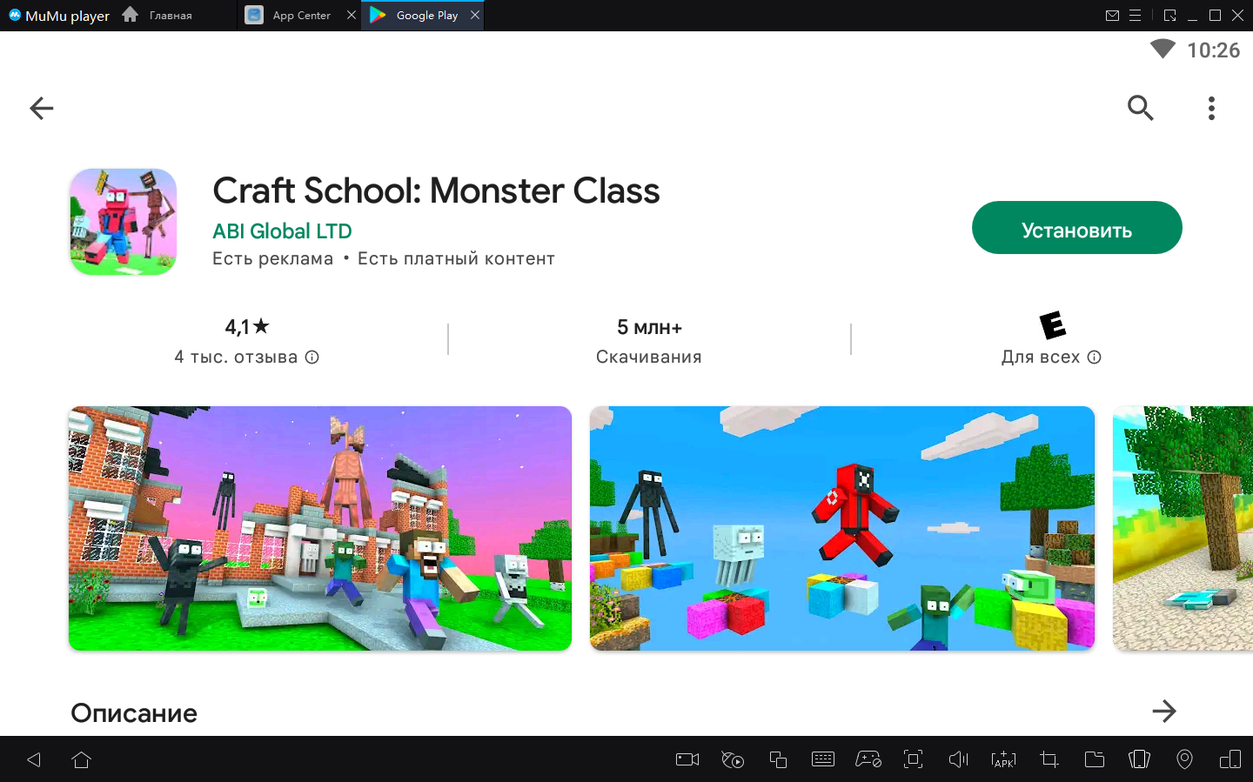Open the three-dot overflow menu
Screen dimensions: 1253x782
coord(1211,108)
